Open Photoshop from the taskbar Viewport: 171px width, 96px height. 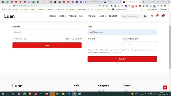click(x=41, y=94)
